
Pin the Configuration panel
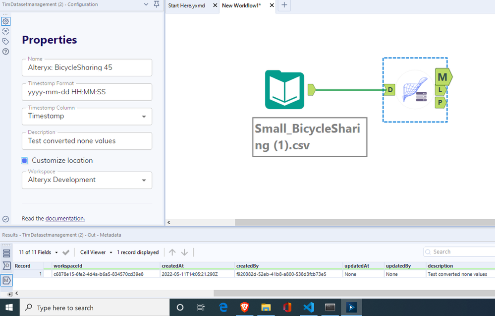click(156, 4)
